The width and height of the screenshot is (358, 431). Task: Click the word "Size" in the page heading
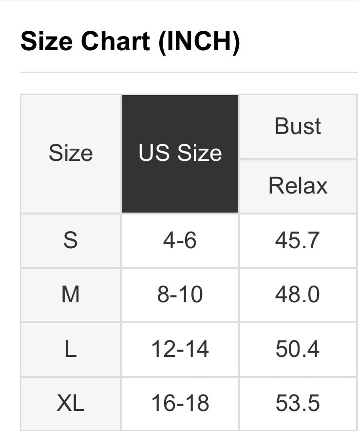(x=47, y=41)
